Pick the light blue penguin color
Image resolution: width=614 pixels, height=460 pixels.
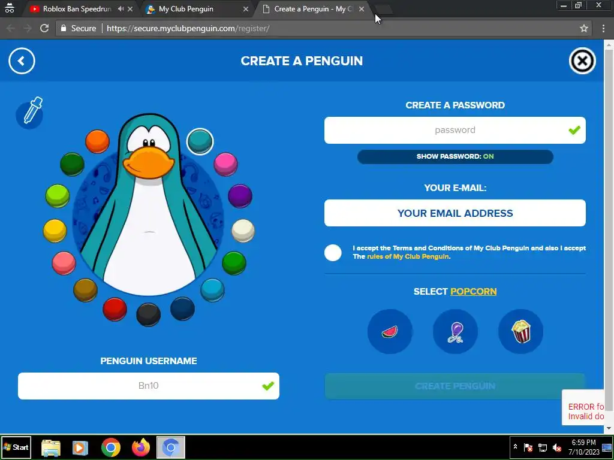pyautogui.click(x=213, y=290)
